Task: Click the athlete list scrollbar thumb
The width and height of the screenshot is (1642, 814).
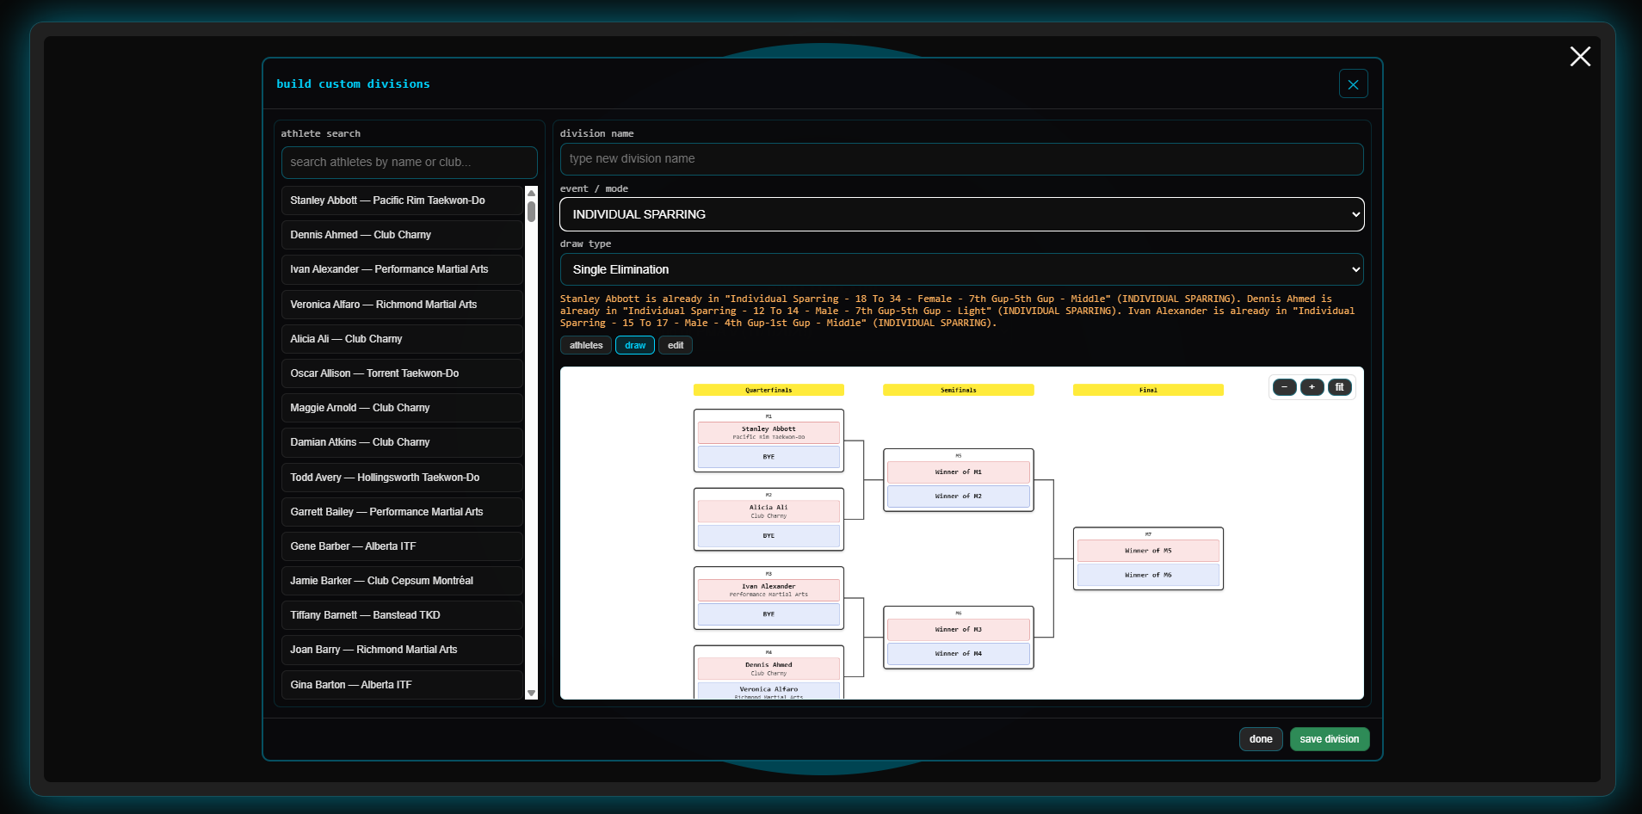Action: pos(531,212)
